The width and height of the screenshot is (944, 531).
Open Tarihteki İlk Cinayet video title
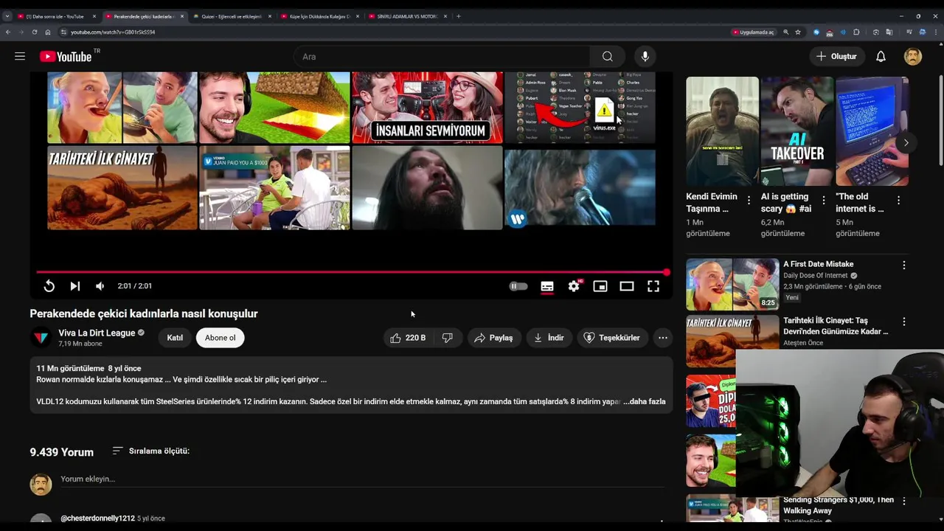click(x=836, y=326)
